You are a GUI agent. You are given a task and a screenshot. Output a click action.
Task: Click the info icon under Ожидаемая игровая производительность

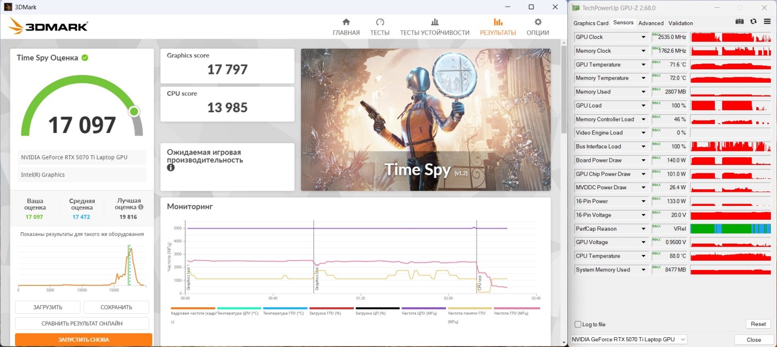[x=170, y=168]
